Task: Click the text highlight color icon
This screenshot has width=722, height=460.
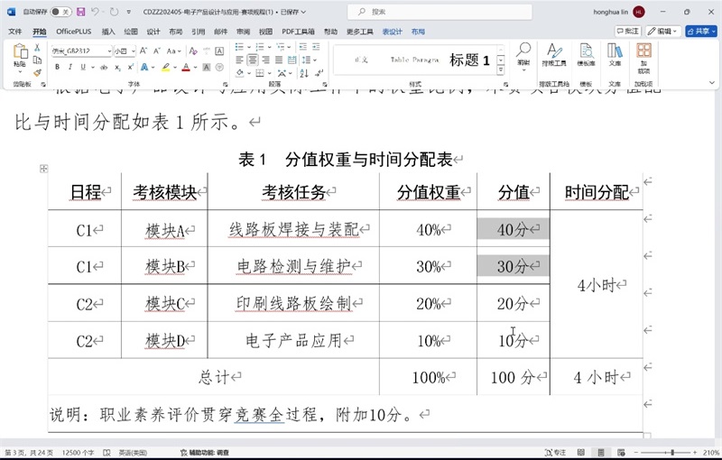Action: click(x=165, y=67)
